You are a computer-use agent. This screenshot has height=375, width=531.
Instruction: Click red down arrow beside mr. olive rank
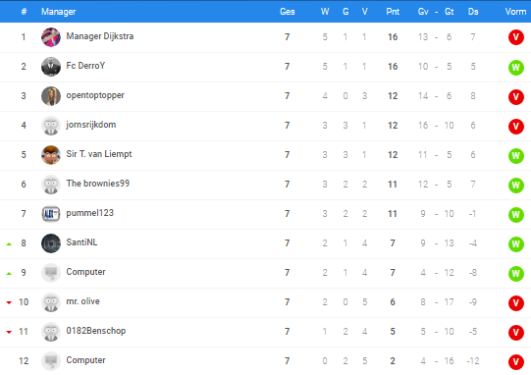pyautogui.click(x=9, y=302)
